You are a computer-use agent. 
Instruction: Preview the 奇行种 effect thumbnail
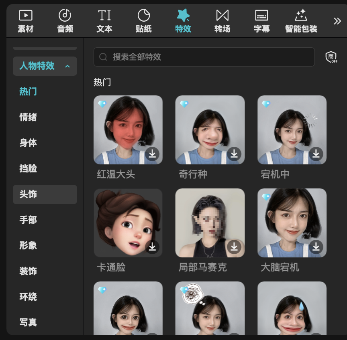click(210, 130)
